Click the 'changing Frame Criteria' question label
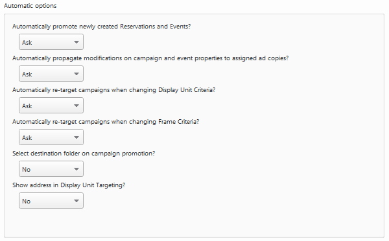389x241 pixels. coord(106,122)
